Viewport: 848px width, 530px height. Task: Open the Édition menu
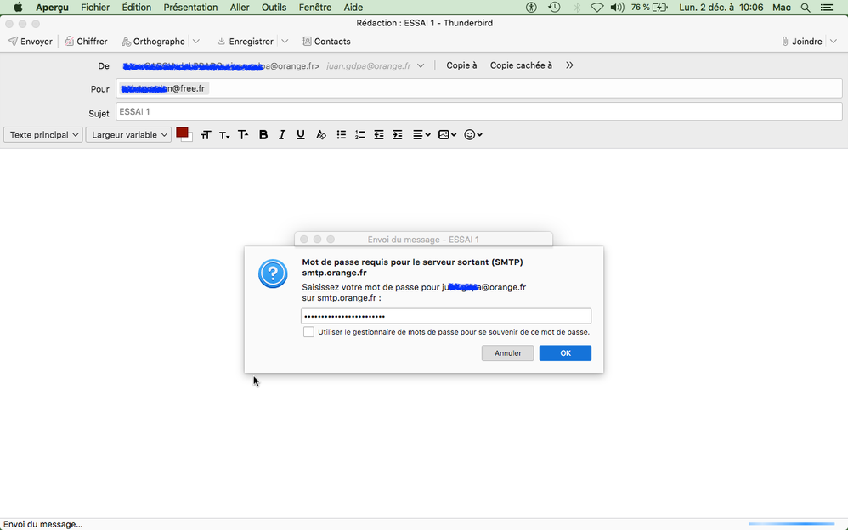[x=136, y=8]
